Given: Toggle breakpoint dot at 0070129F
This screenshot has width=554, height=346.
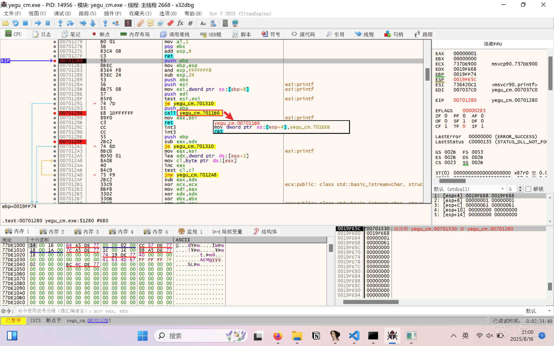Looking at the screenshot, I should (55, 142).
